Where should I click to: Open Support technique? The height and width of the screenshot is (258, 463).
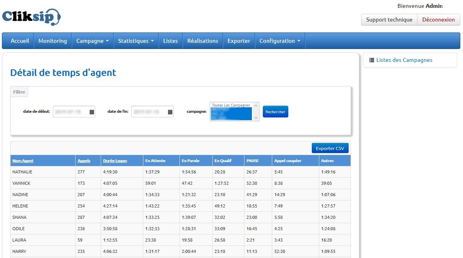(389, 20)
